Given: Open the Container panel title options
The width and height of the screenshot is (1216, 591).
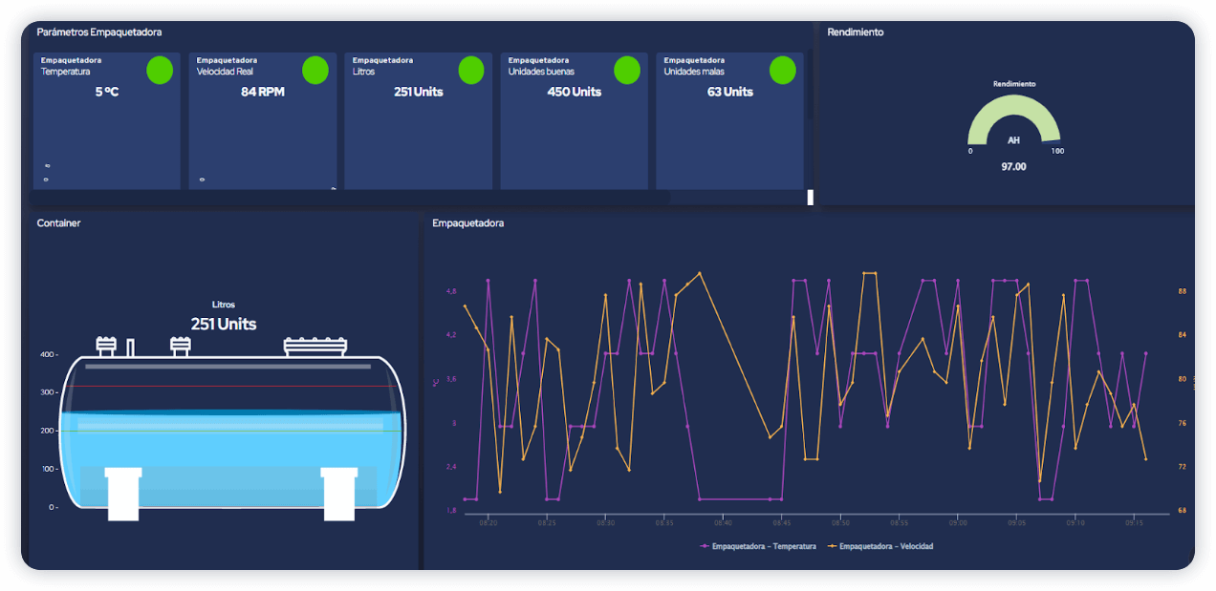Looking at the screenshot, I should click(59, 222).
